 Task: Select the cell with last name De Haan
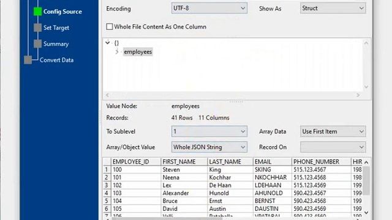pyautogui.click(x=230, y=185)
